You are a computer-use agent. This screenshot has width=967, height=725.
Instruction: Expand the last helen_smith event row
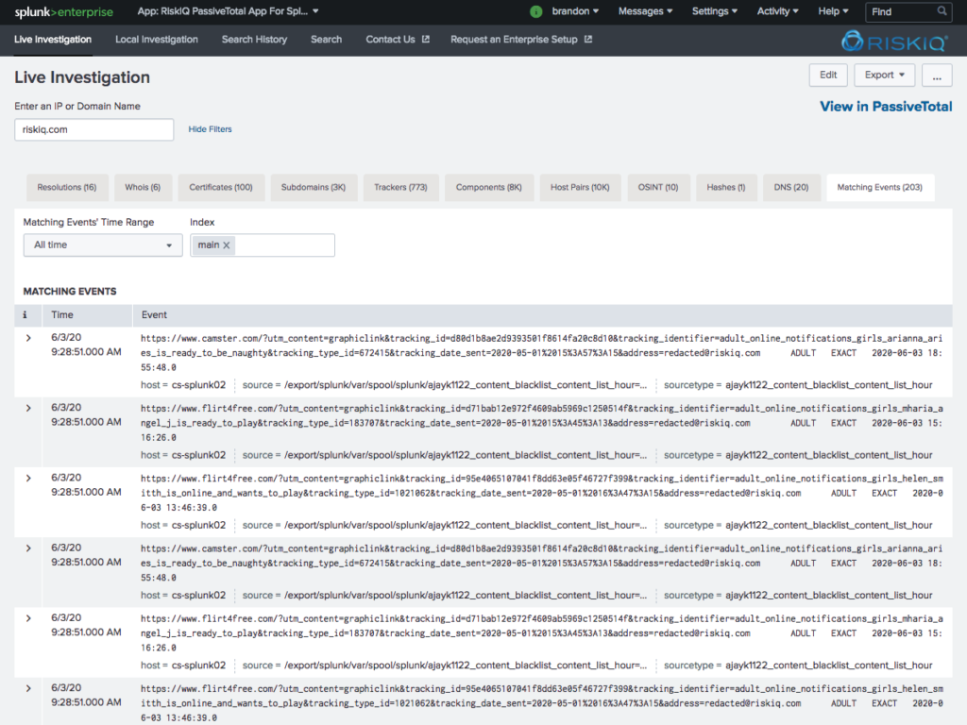28,688
